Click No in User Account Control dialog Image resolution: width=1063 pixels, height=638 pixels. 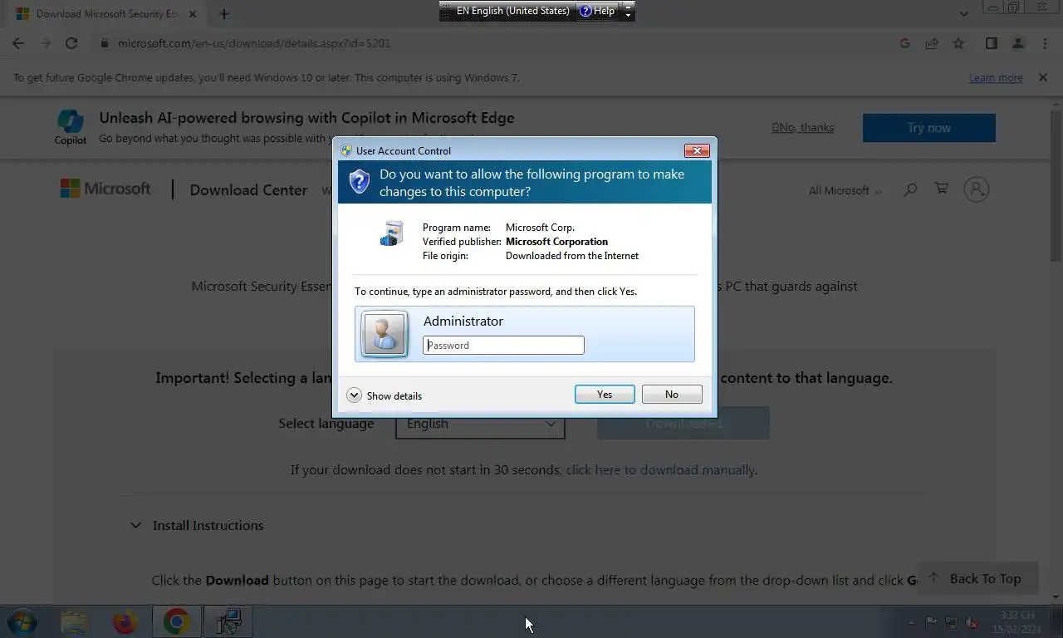point(672,395)
